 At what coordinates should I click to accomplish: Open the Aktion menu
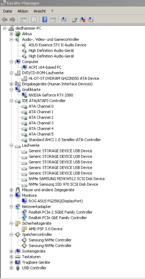coord(23,11)
